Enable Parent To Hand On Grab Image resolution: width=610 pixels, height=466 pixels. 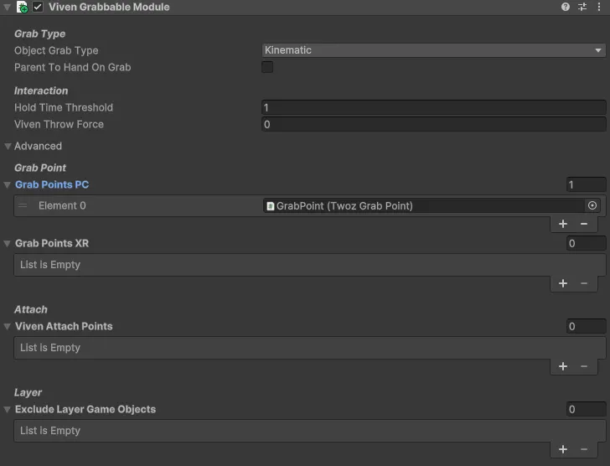(267, 67)
